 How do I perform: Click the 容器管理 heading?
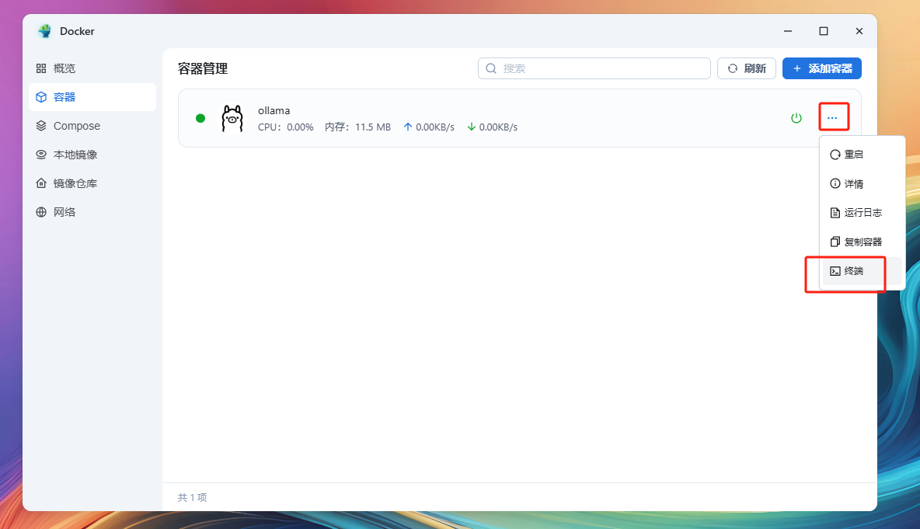coord(203,68)
